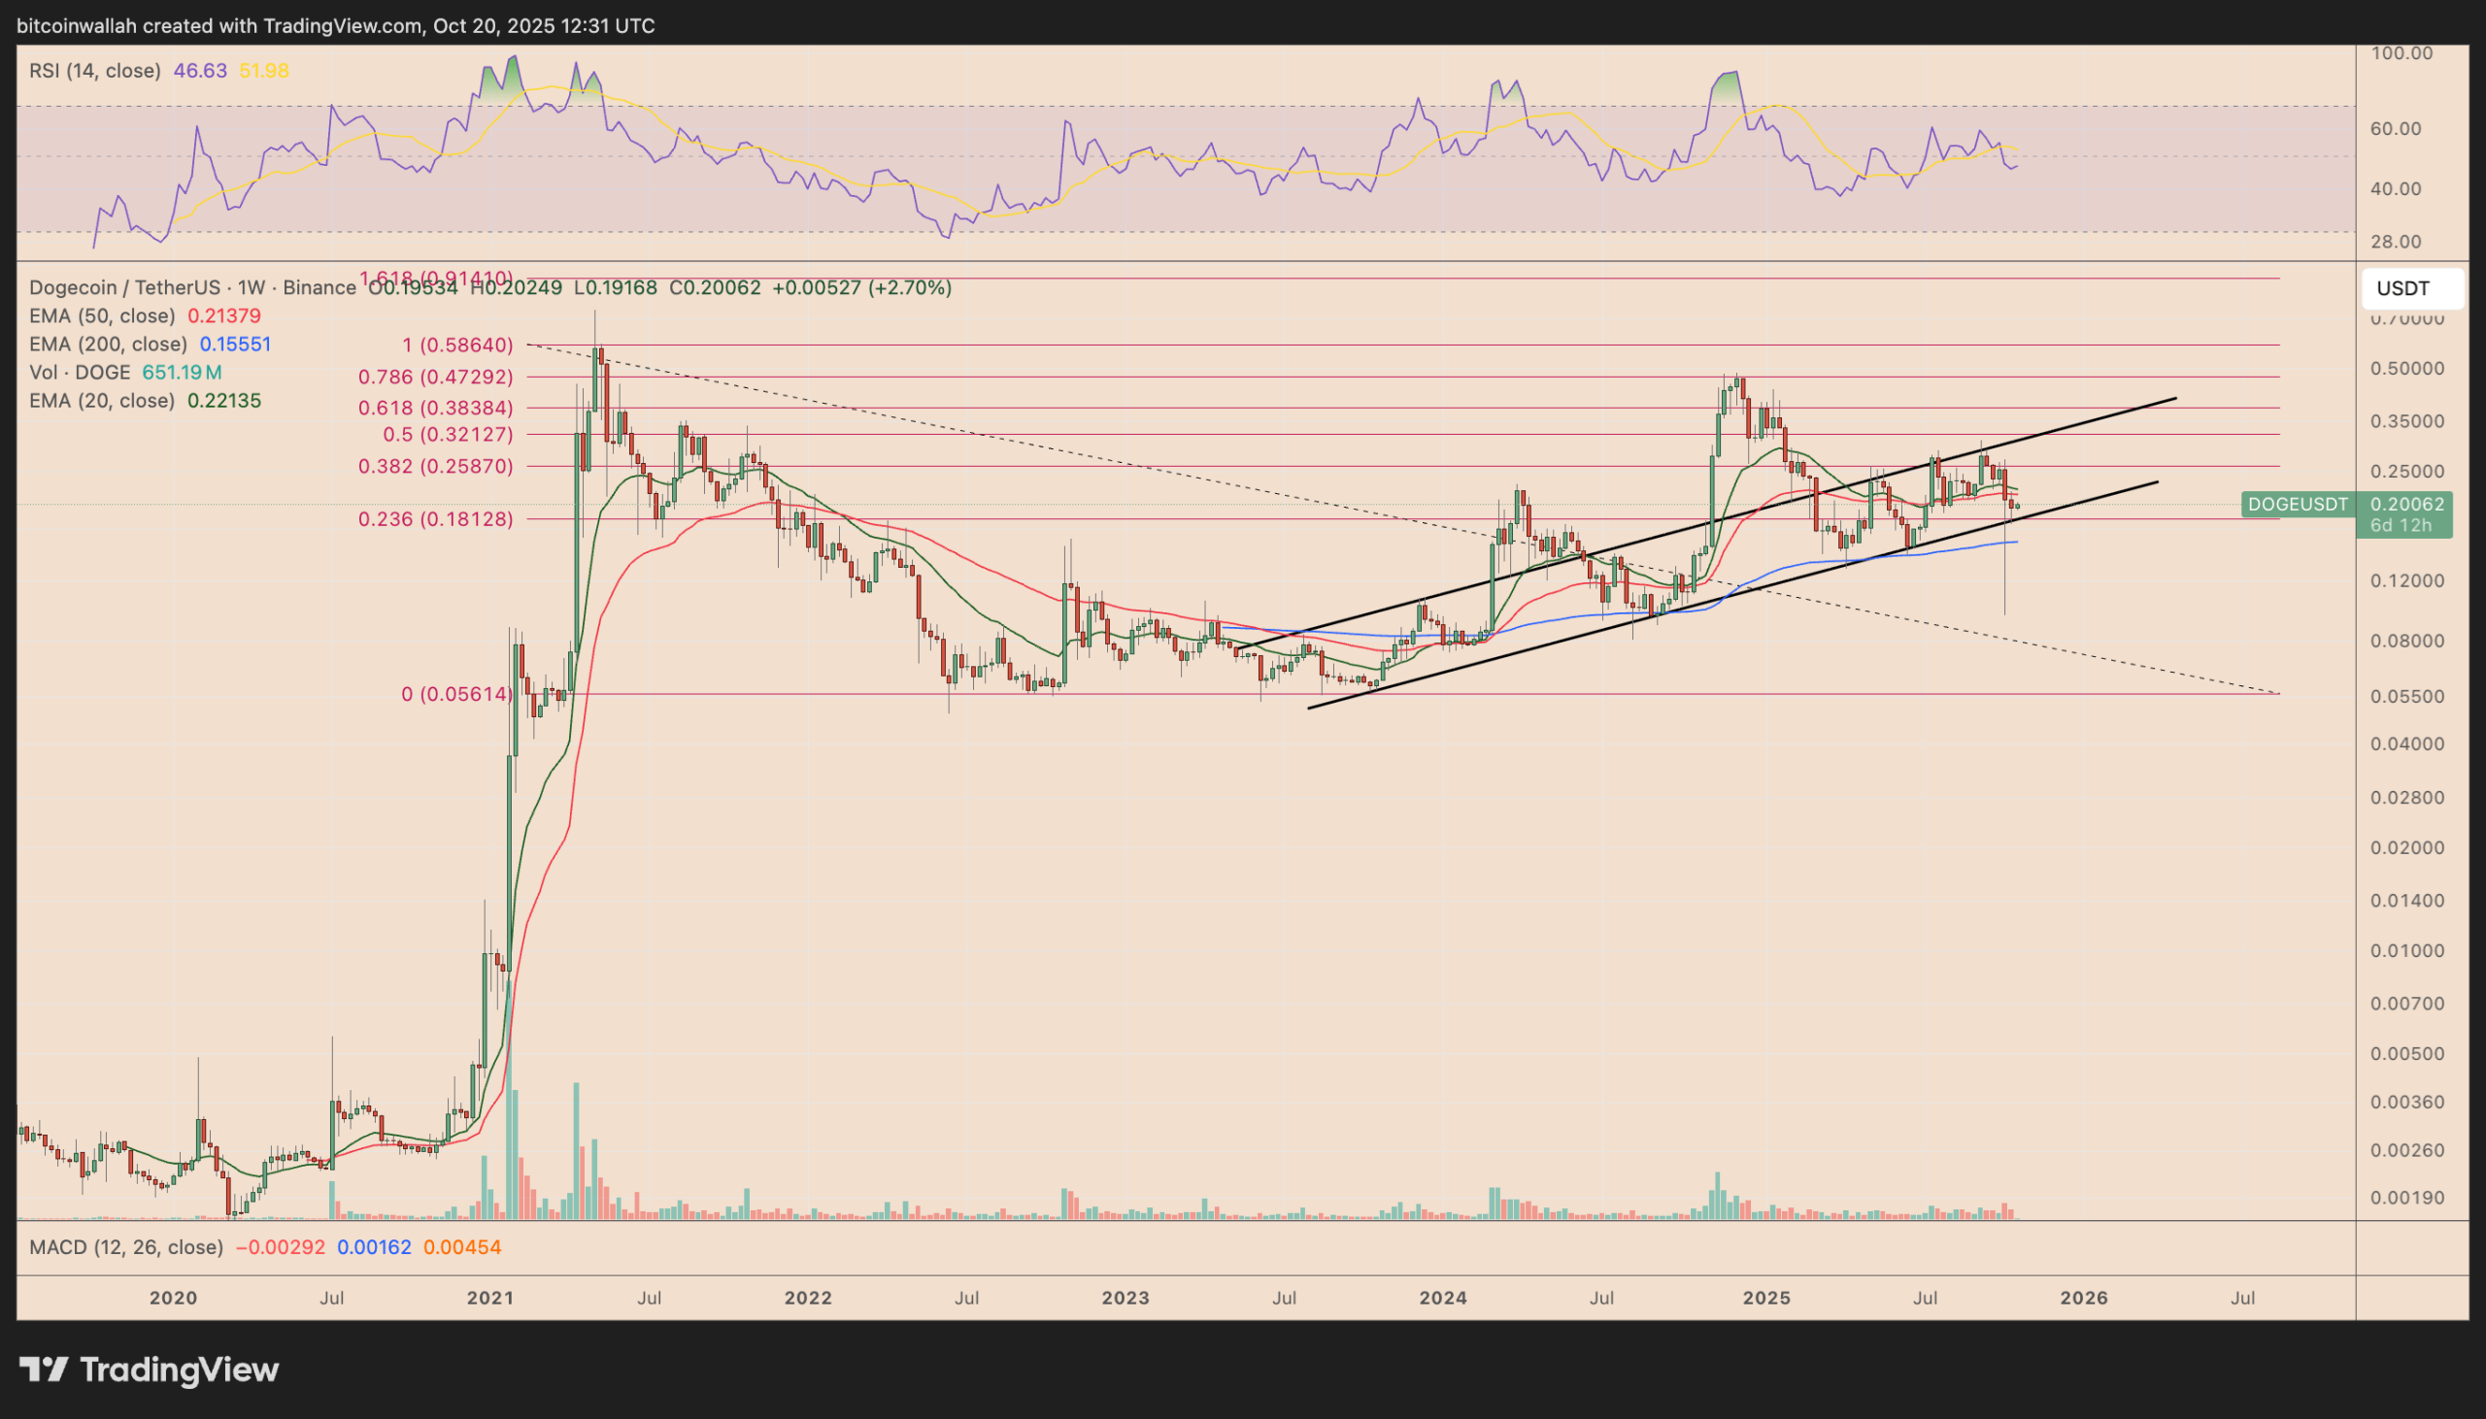Click the 2026 label on time axis
This screenshot has height=1419, width=2486.
coord(2084,1298)
